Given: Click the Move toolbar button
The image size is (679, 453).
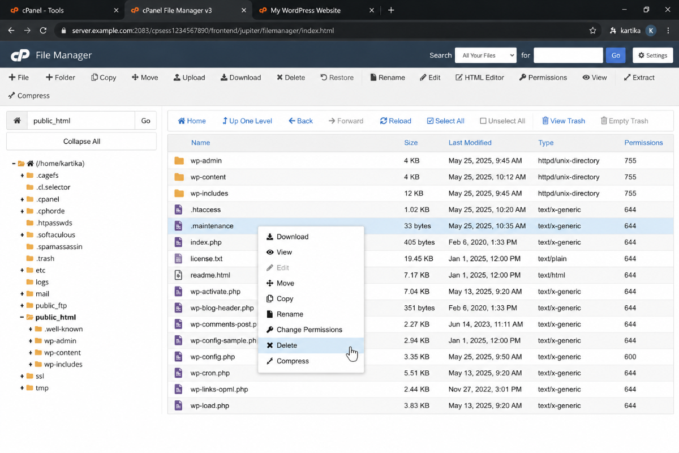Looking at the screenshot, I should (x=145, y=78).
